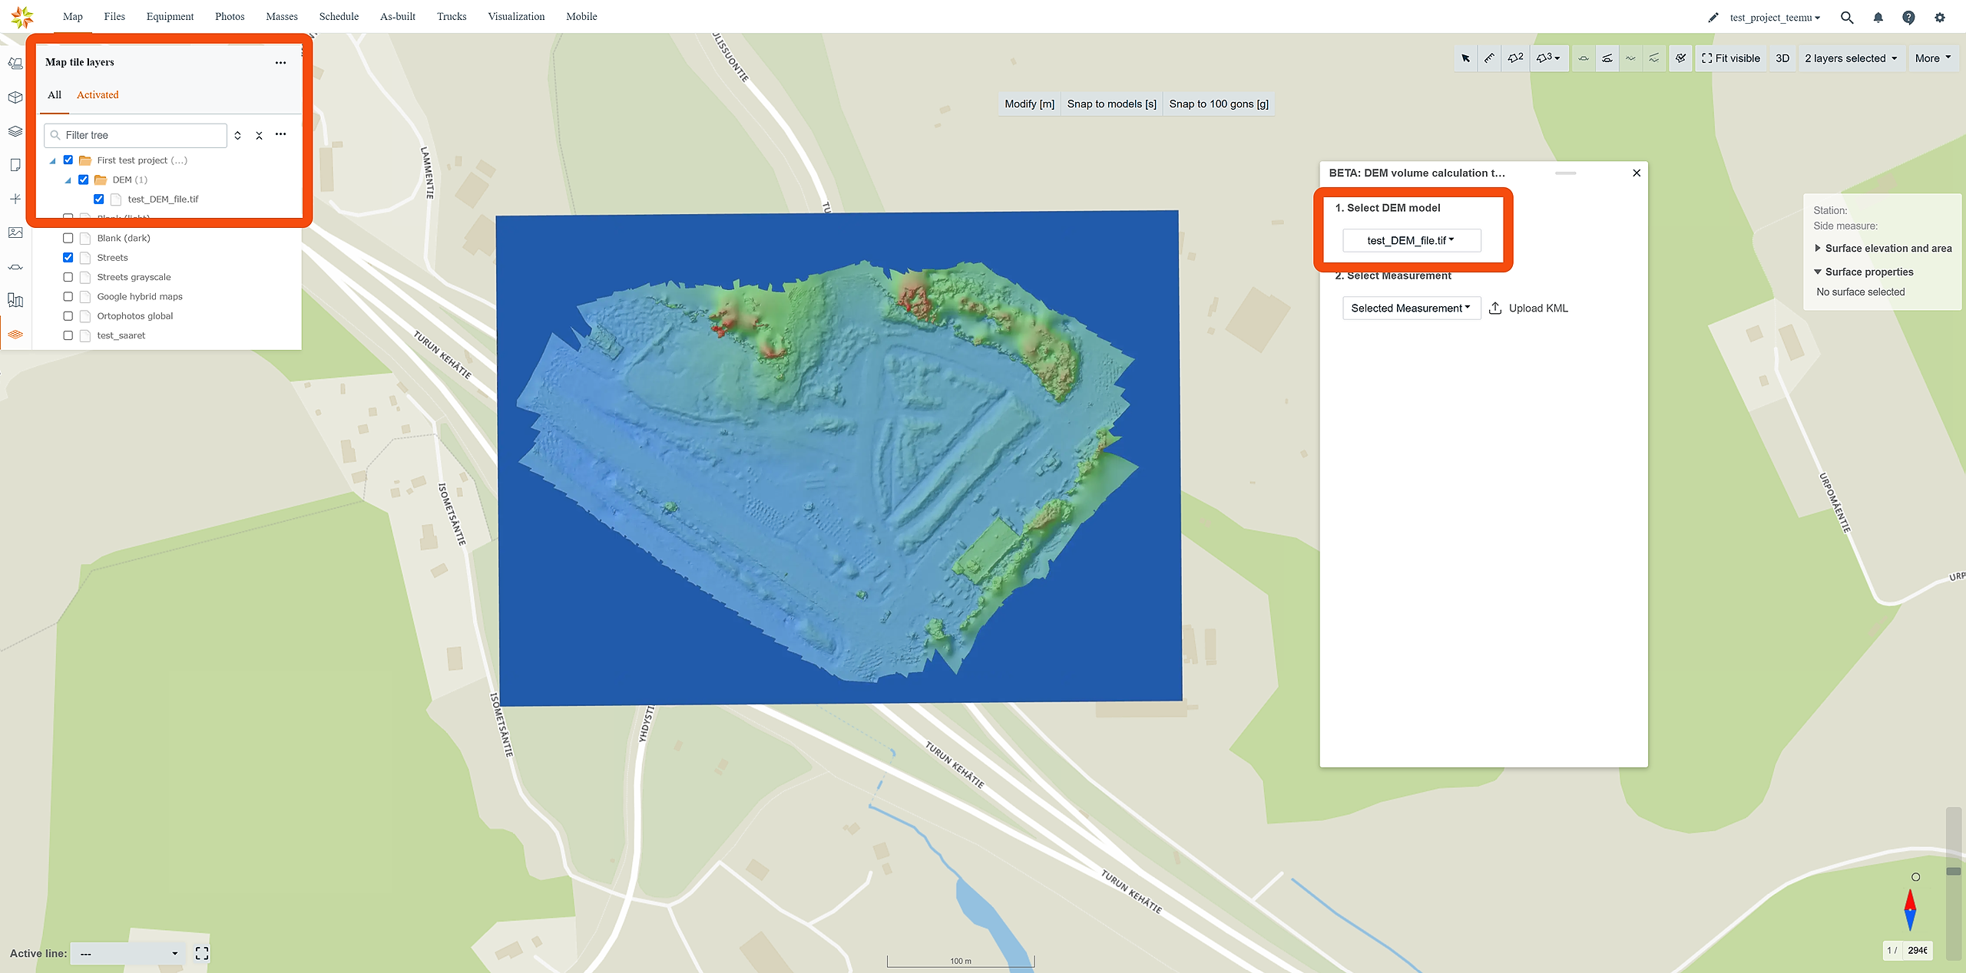Open help question mark icon
The image size is (1966, 973).
pyautogui.click(x=1908, y=18)
